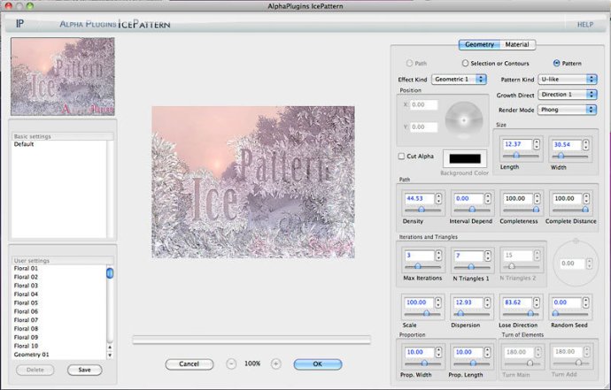611x390 pixels.
Task: Select the Floral 10 preset
Action: 26,346
